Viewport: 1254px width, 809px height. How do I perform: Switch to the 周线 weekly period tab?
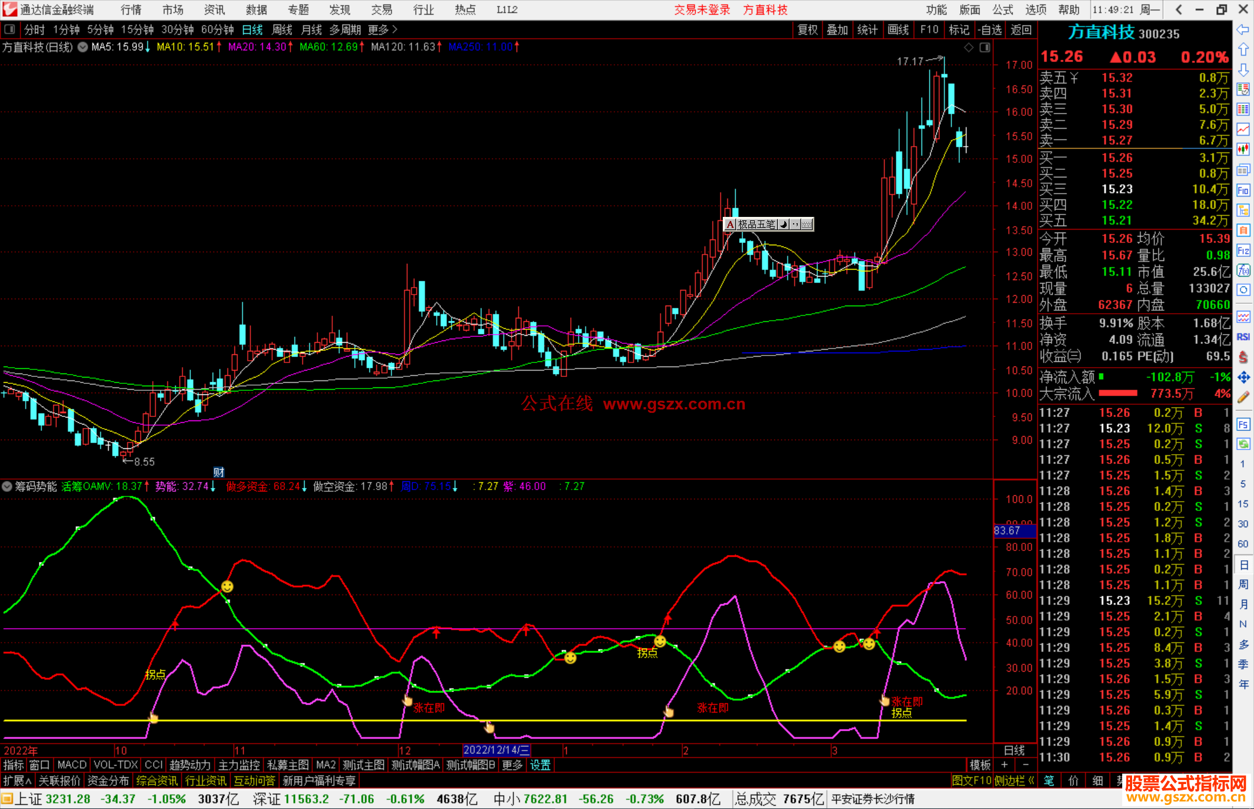(x=282, y=30)
